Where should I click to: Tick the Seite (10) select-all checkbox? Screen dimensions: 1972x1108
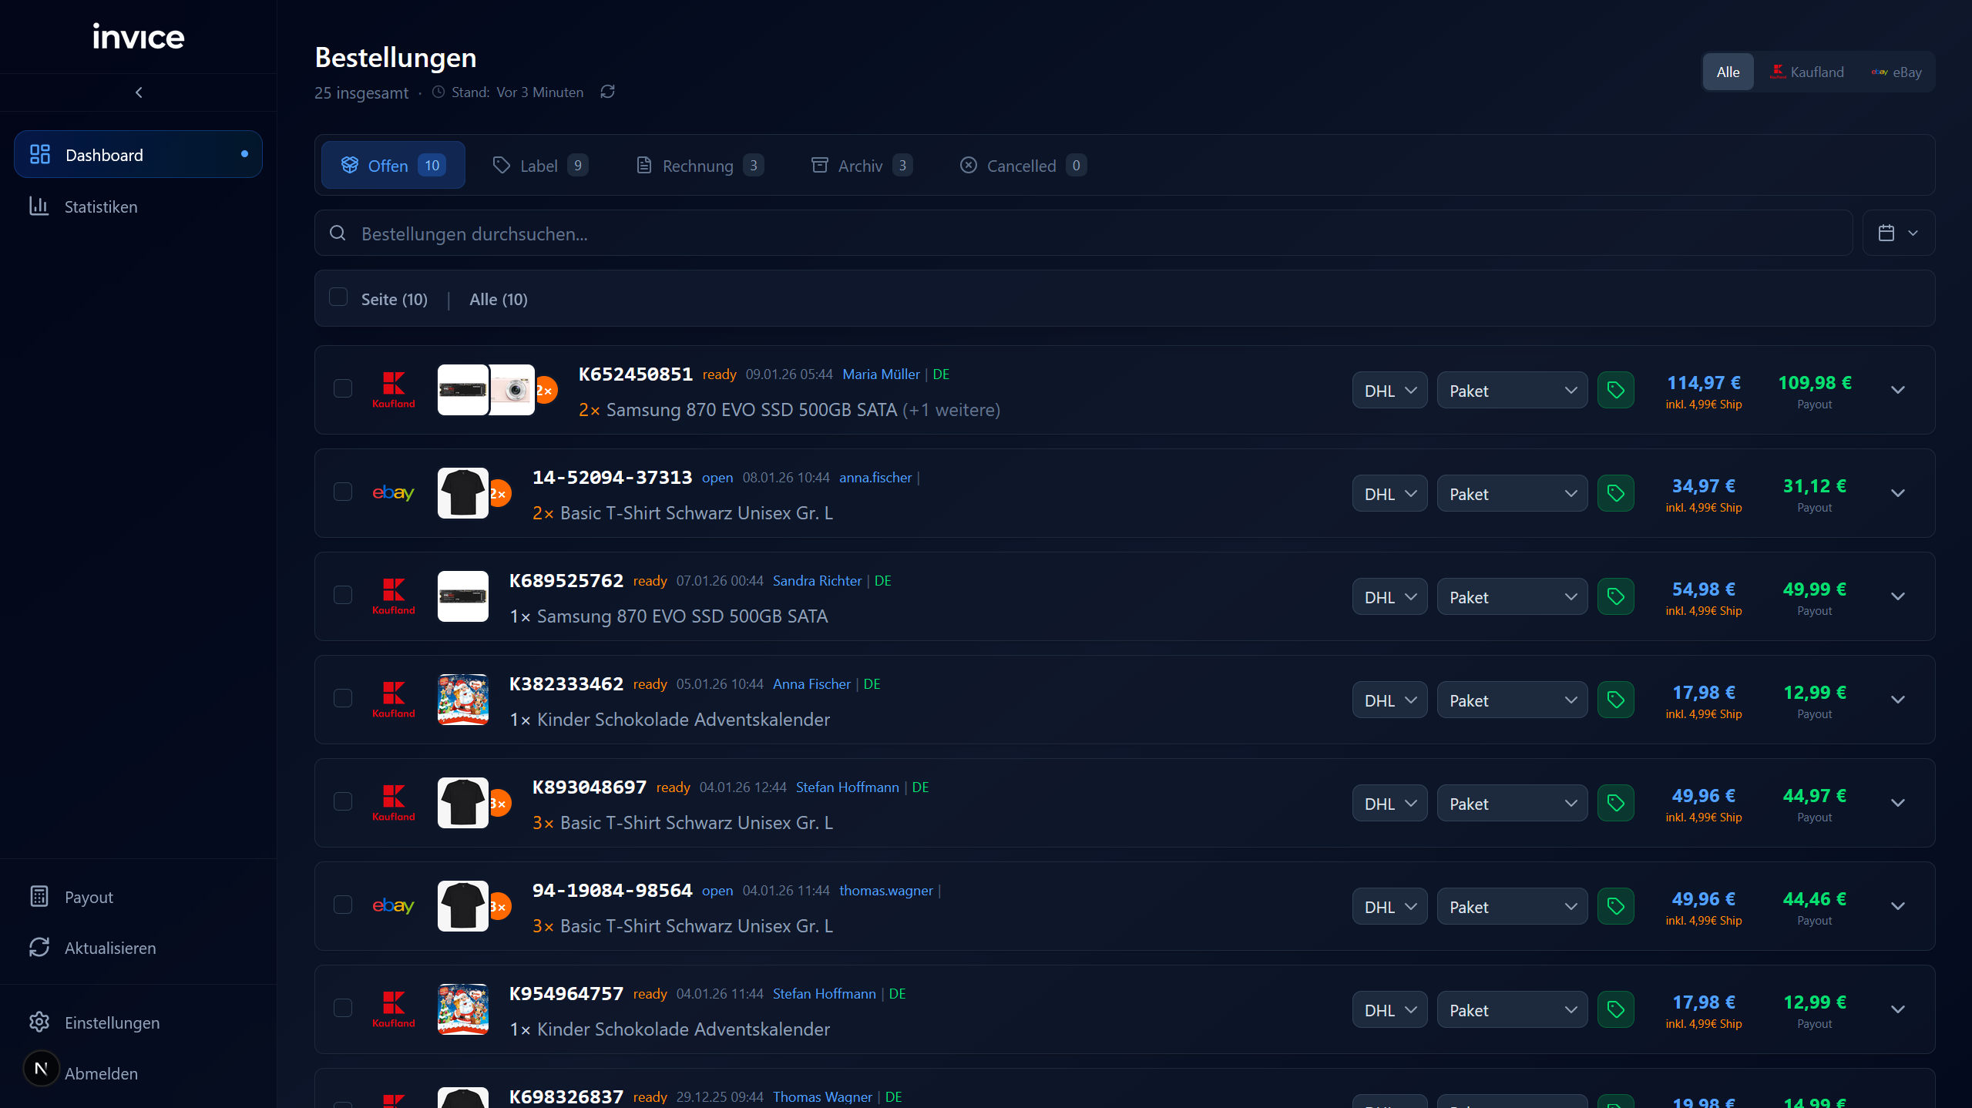click(x=338, y=297)
